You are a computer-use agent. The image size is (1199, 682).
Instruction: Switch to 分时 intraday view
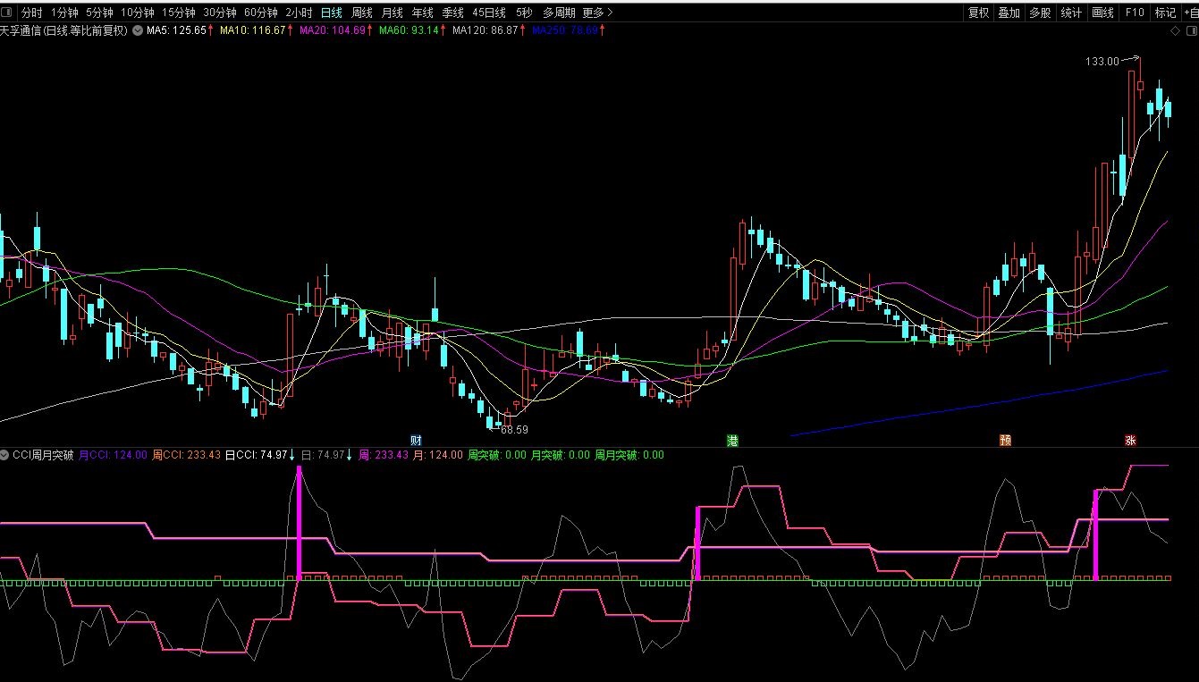pyautogui.click(x=31, y=13)
